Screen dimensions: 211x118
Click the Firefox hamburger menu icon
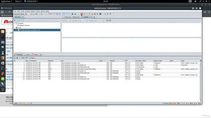pos(209,12)
